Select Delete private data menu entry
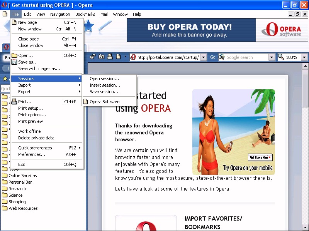Image resolution: width=309 pixels, height=231 pixels. click(x=36, y=138)
